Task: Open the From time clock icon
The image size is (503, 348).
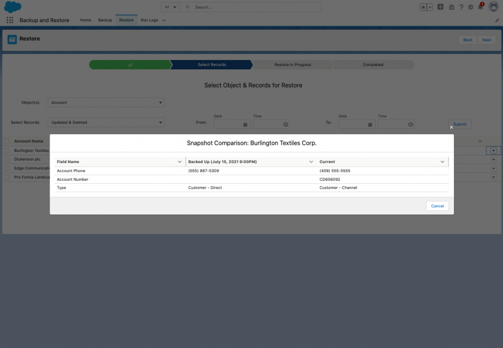Action: click(285, 124)
